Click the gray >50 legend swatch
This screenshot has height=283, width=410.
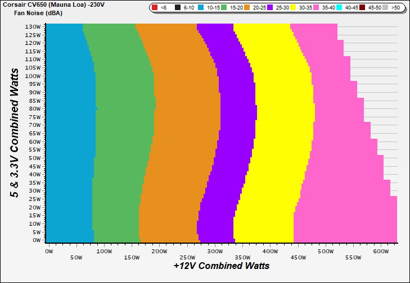coord(389,7)
